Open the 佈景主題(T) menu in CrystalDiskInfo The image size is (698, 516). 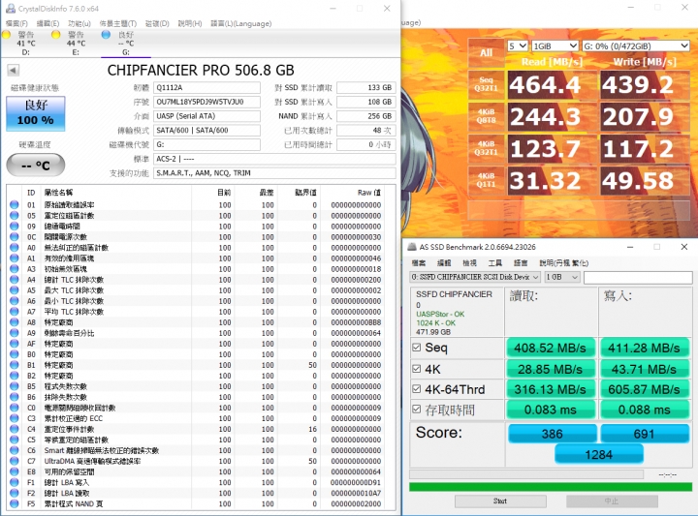pos(118,23)
